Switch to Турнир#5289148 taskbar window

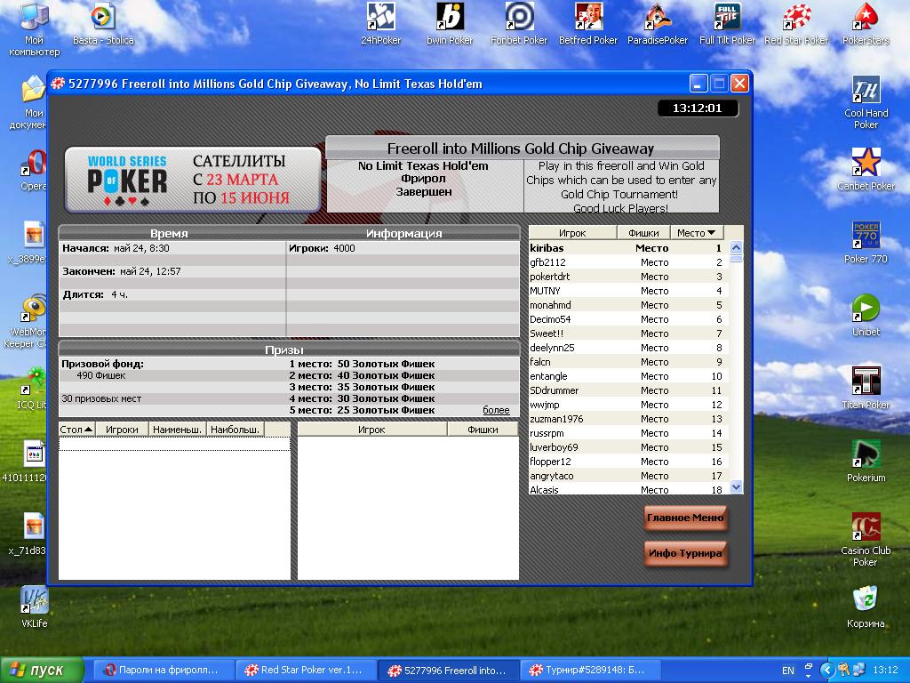pos(587,670)
